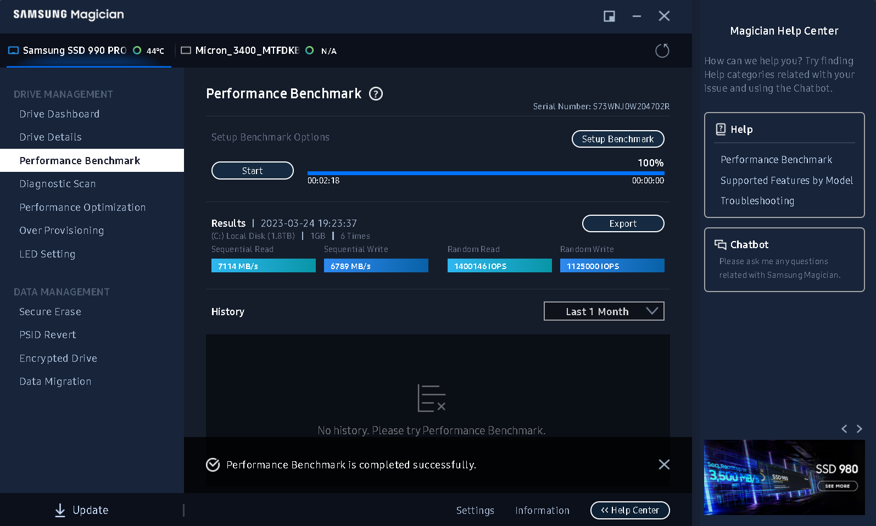Click the Magician Help Center heading
Image resolution: width=876 pixels, height=526 pixels.
(784, 31)
